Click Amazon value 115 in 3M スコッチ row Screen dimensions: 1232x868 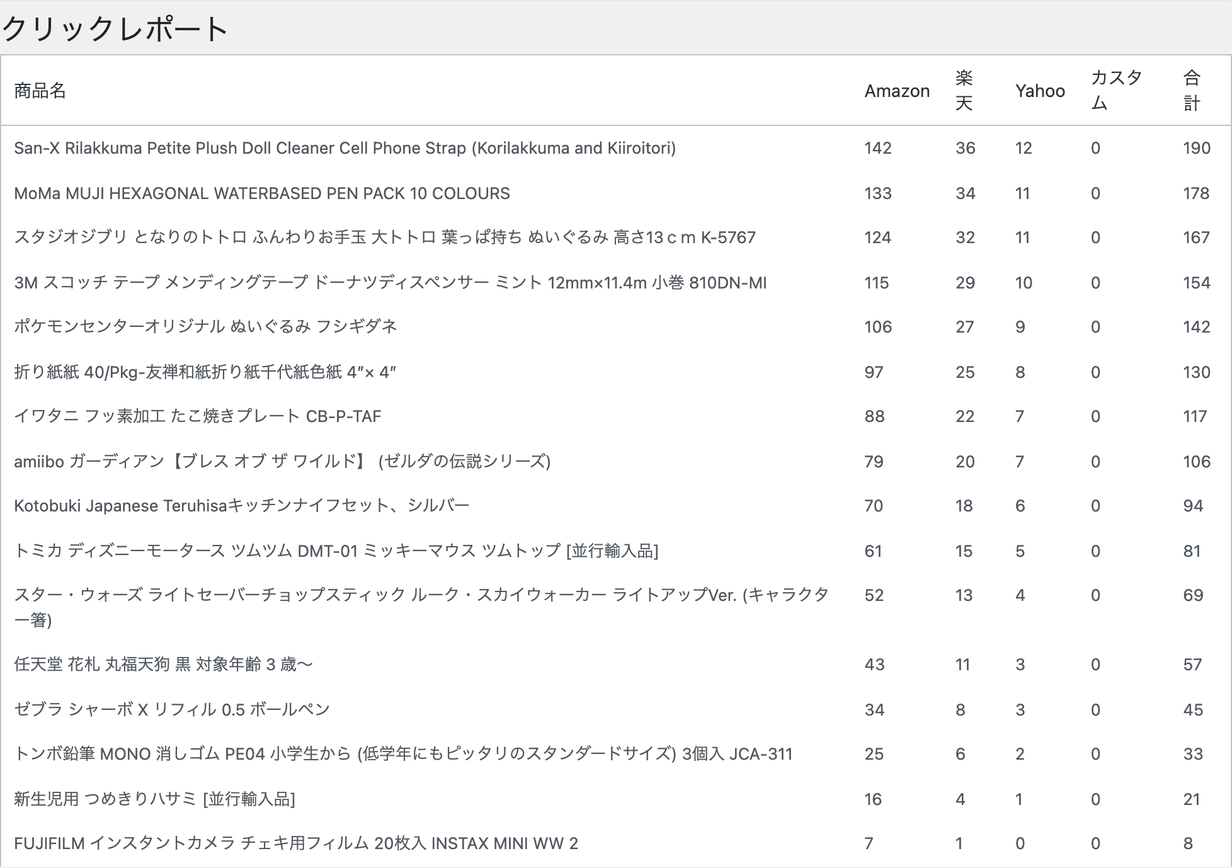tap(876, 283)
